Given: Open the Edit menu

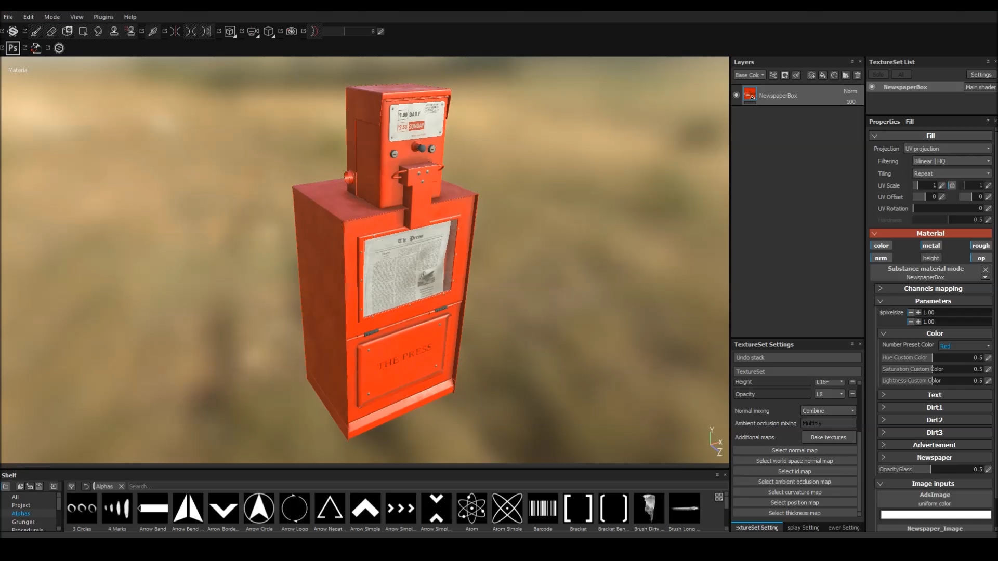Looking at the screenshot, I should tap(29, 17).
